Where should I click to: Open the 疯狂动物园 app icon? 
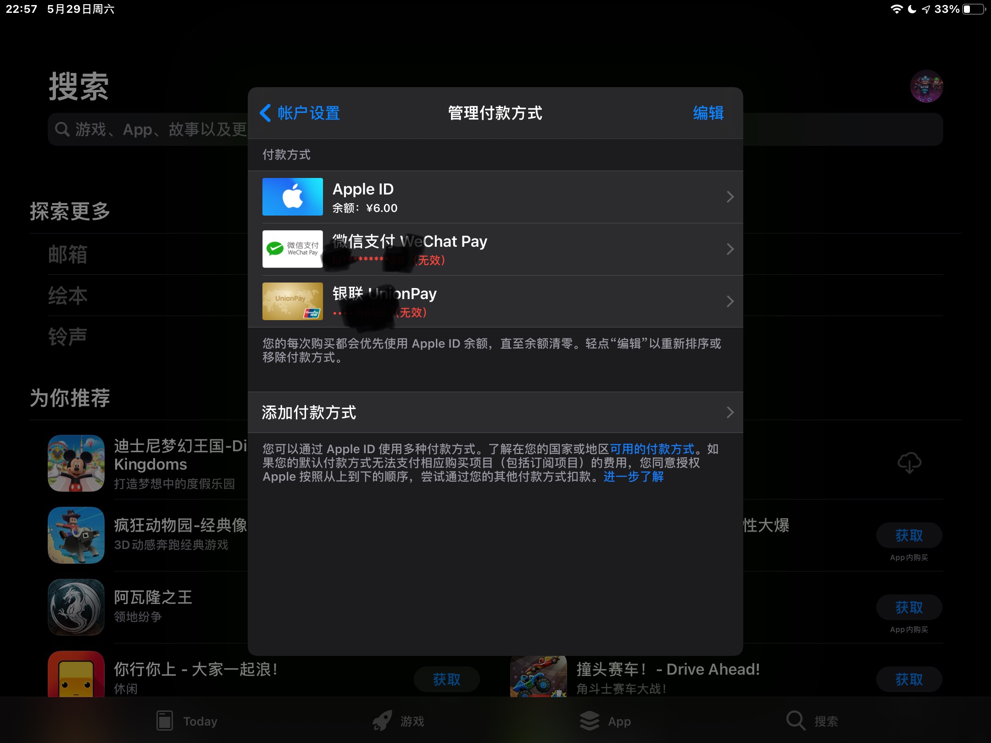click(x=76, y=535)
